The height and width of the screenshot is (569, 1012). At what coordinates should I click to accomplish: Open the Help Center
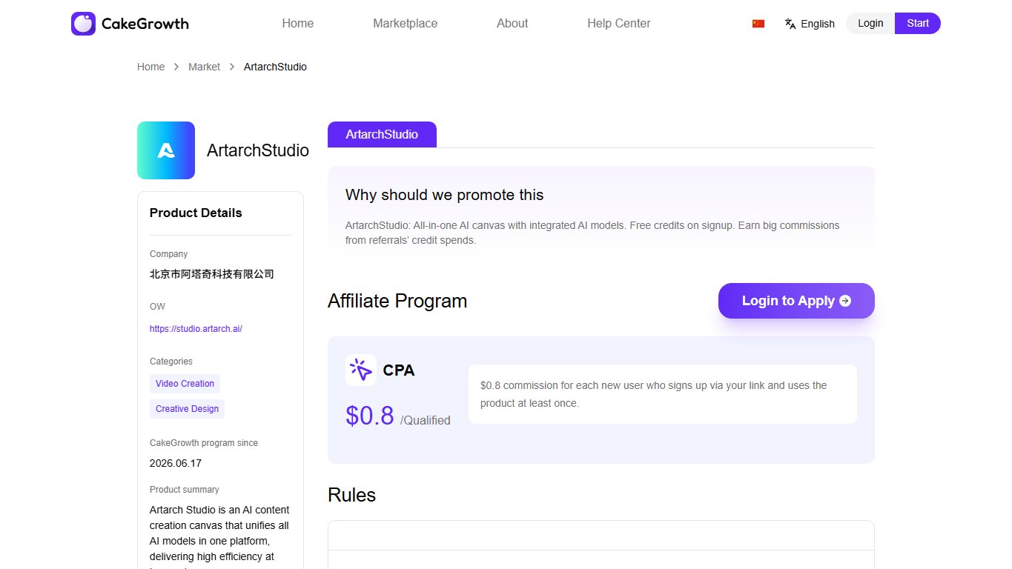[x=619, y=24]
